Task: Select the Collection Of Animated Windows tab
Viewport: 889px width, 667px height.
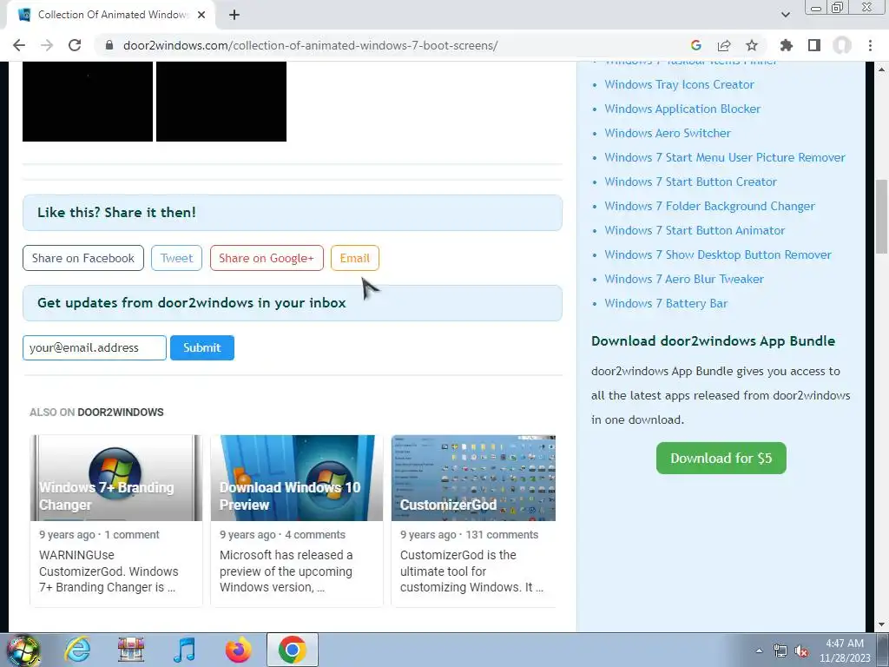Action: tap(111, 15)
